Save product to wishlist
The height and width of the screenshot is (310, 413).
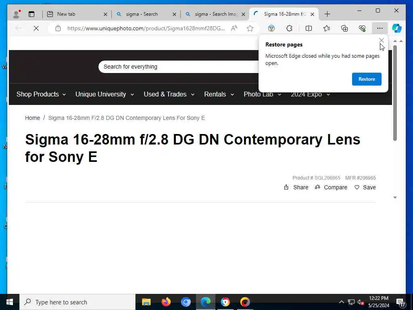[x=365, y=187]
